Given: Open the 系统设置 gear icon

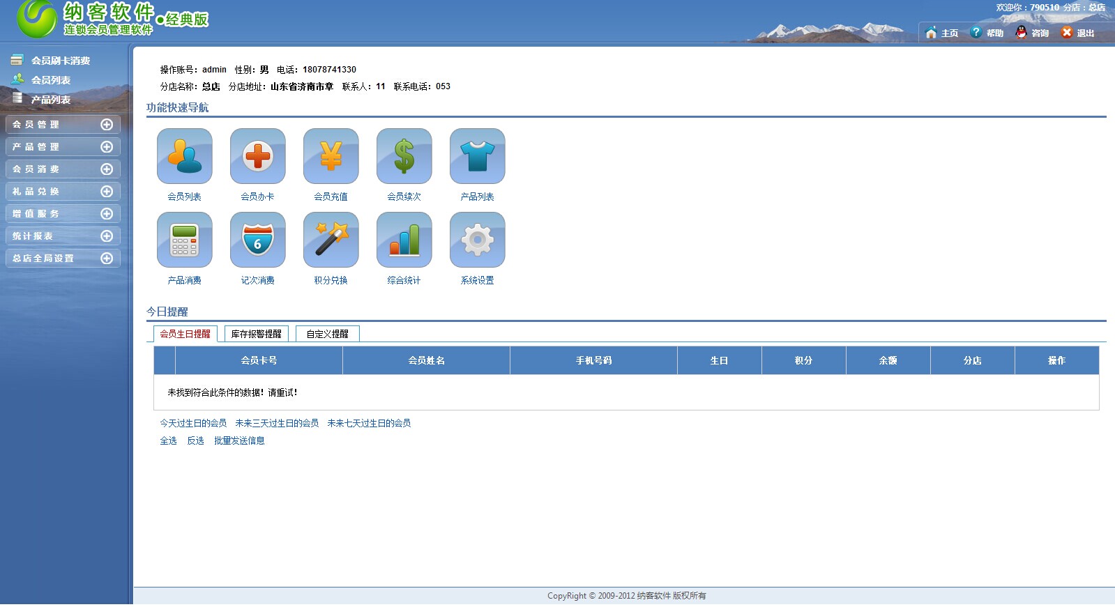Looking at the screenshot, I should pyautogui.click(x=477, y=240).
